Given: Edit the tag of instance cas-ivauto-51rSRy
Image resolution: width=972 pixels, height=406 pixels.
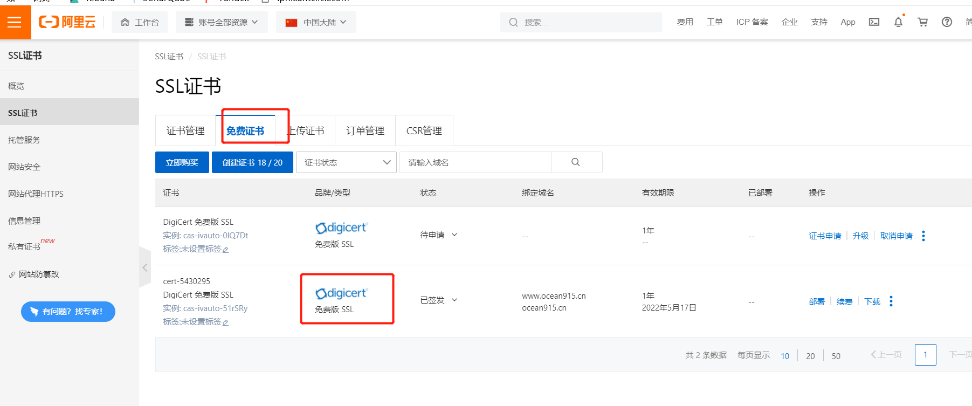Looking at the screenshot, I should tap(225, 322).
